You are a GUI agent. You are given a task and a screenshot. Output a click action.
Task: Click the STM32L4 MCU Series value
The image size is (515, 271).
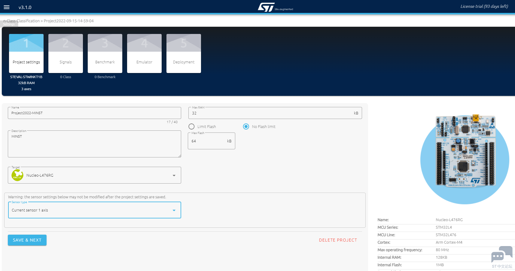point(444,227)
